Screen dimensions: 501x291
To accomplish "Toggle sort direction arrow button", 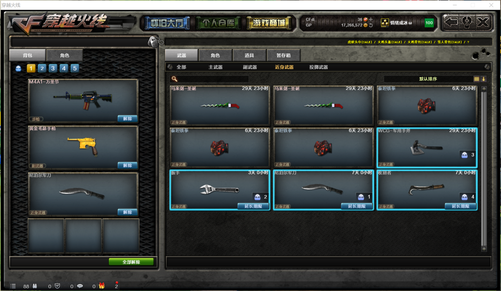I will [x=483, y=79].
